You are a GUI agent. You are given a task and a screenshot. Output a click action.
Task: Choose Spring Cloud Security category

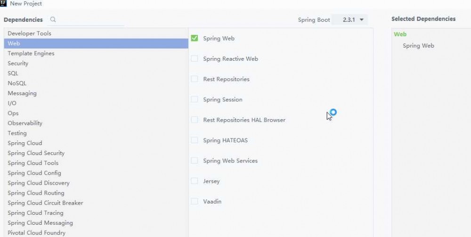click(96, 153)
